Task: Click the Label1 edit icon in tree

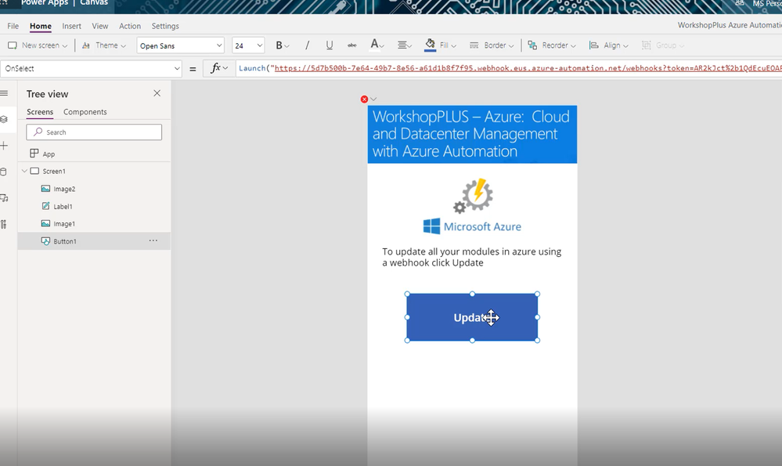Action: [45, 206]
